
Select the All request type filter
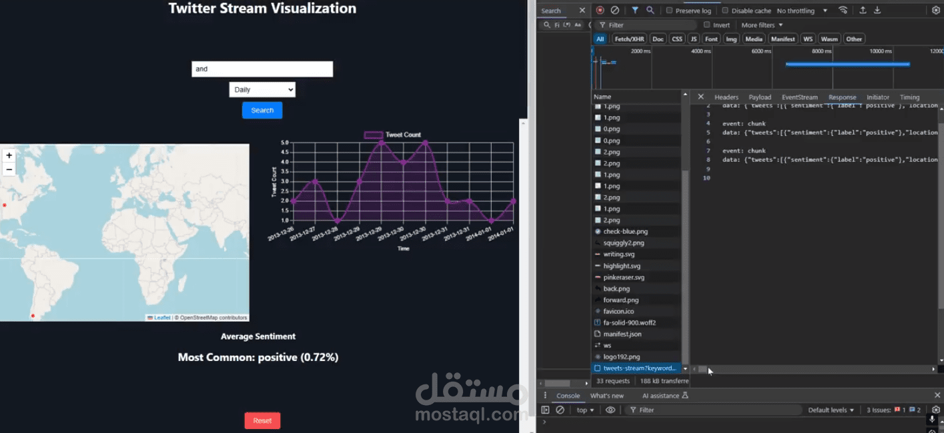point(600,39)
